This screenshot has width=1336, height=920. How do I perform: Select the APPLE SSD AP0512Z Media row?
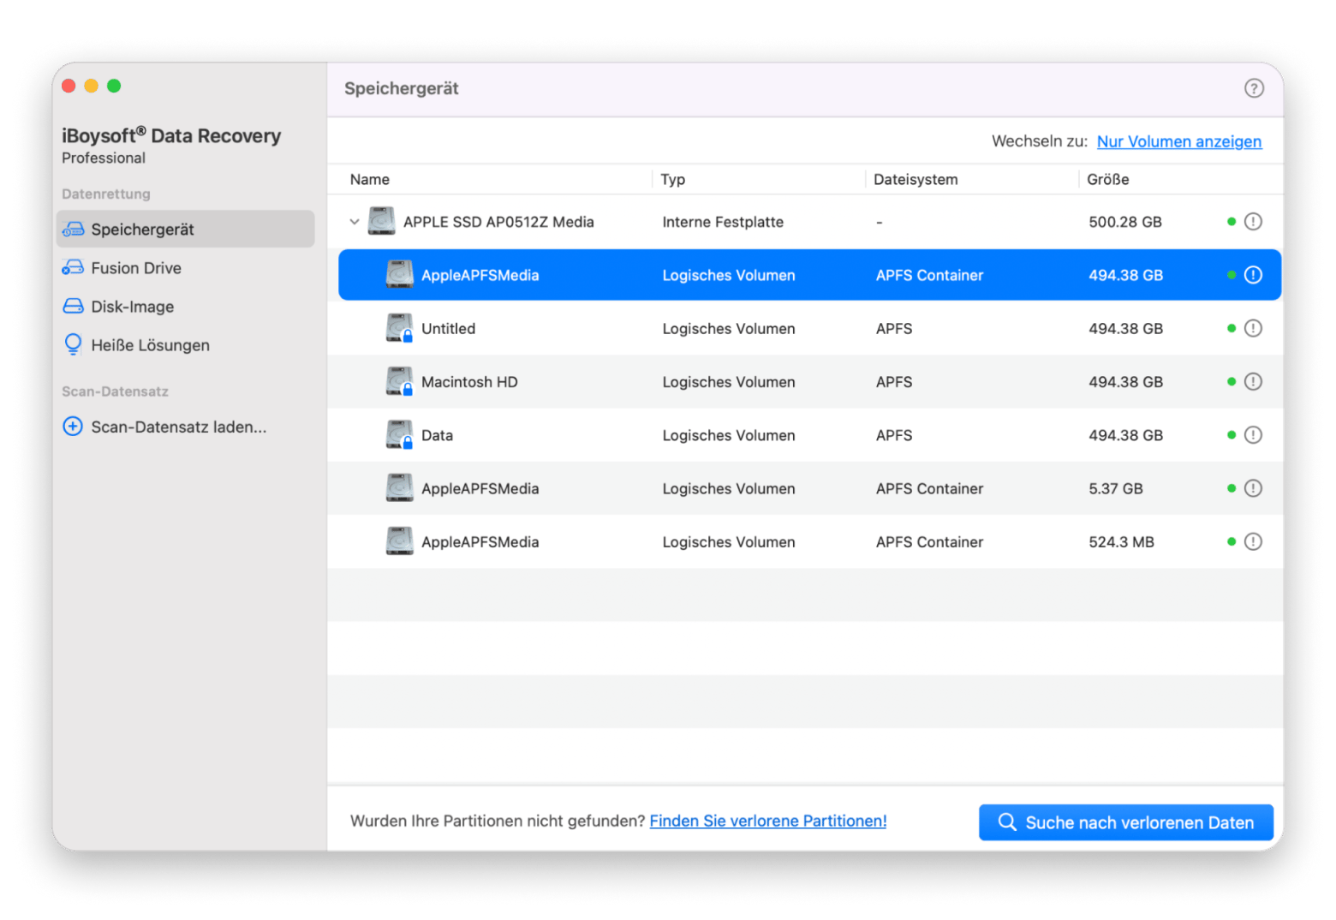click(805, 222)
